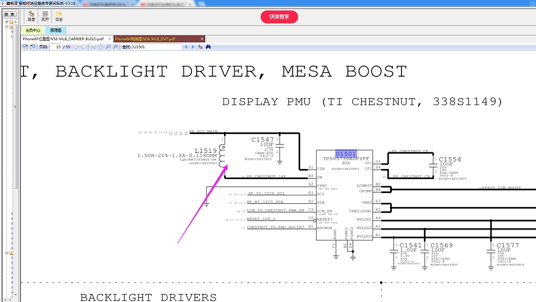Close the N56 MLB_DVT.pdf tab
The width and height of the screenshot is (536, 302).
(202, 39)
